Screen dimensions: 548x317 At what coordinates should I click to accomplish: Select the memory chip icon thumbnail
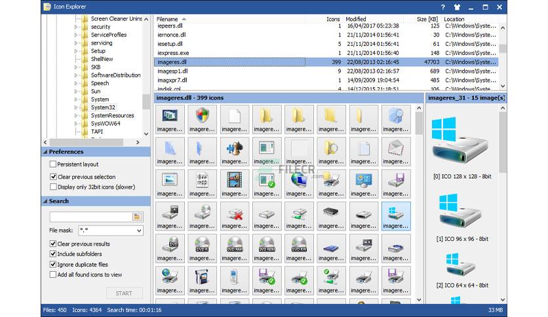[x=331, y=216]
